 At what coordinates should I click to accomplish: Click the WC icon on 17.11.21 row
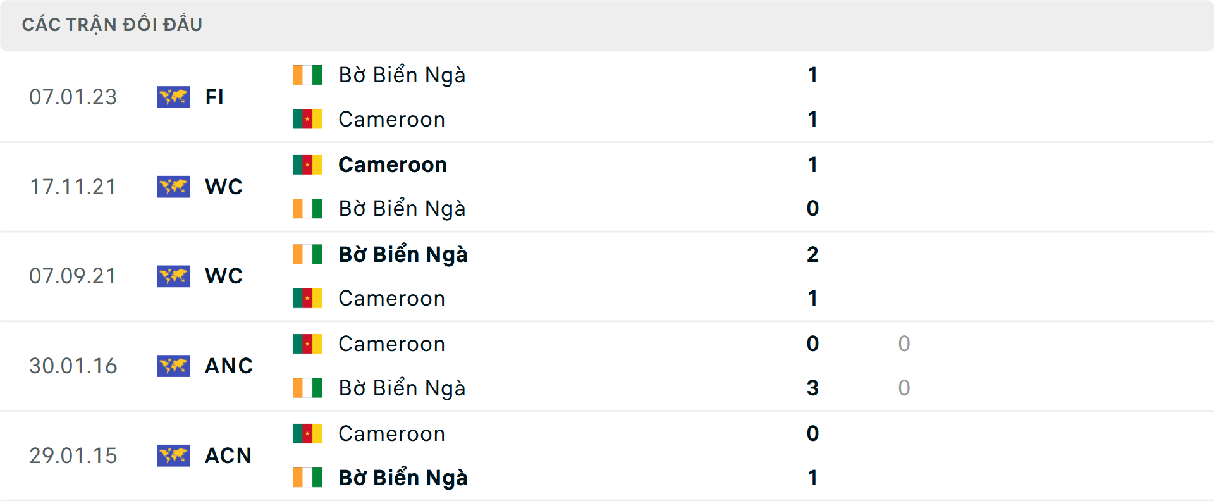click(174, 187)
